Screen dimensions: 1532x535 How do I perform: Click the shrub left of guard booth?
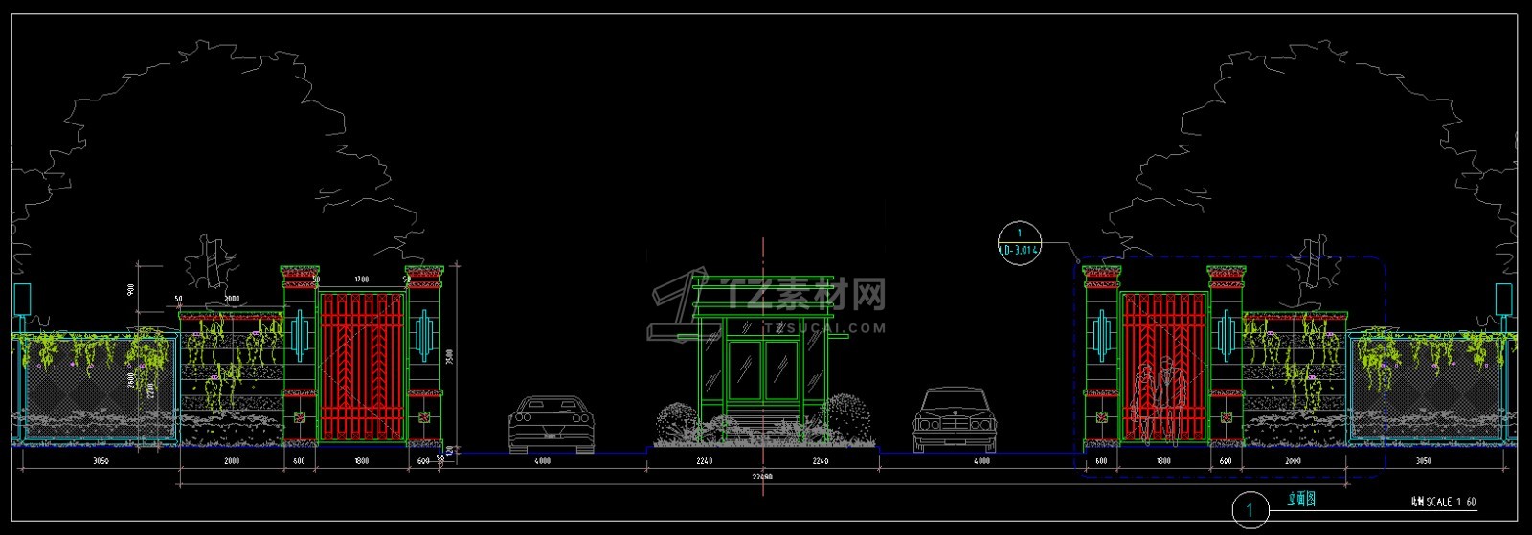coord(677,424)
